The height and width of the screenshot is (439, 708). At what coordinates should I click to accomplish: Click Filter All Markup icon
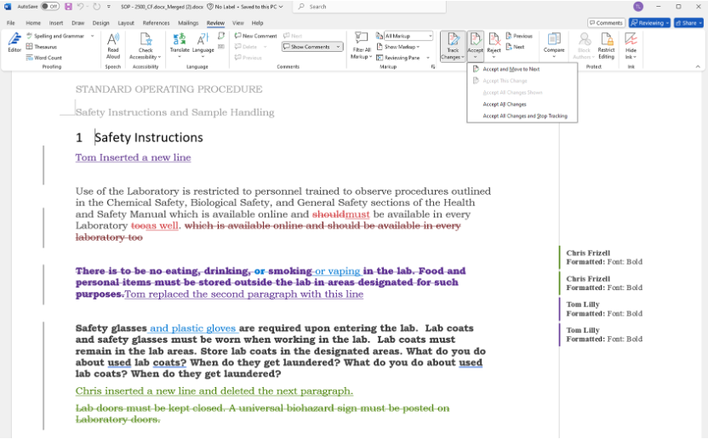[361, 39]
